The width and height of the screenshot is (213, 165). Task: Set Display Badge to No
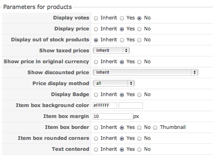pos(139,95)
